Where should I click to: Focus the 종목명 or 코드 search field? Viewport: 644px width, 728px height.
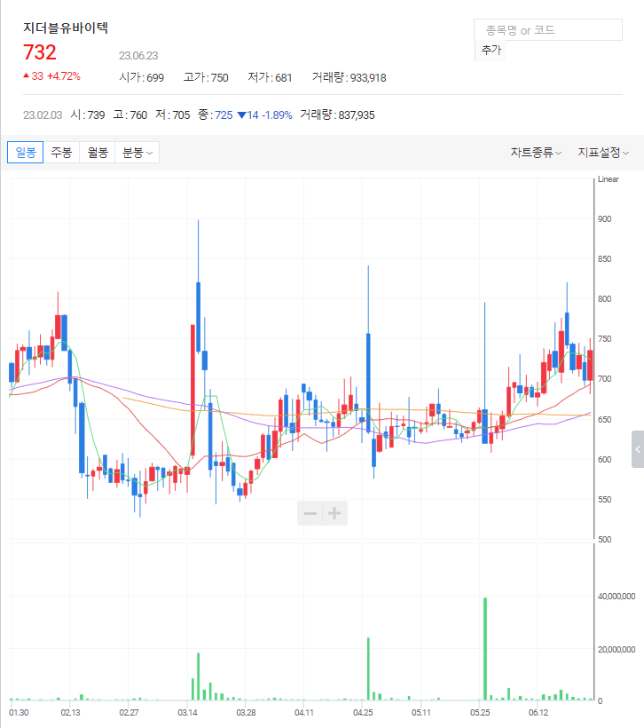(x=548, y=30)
